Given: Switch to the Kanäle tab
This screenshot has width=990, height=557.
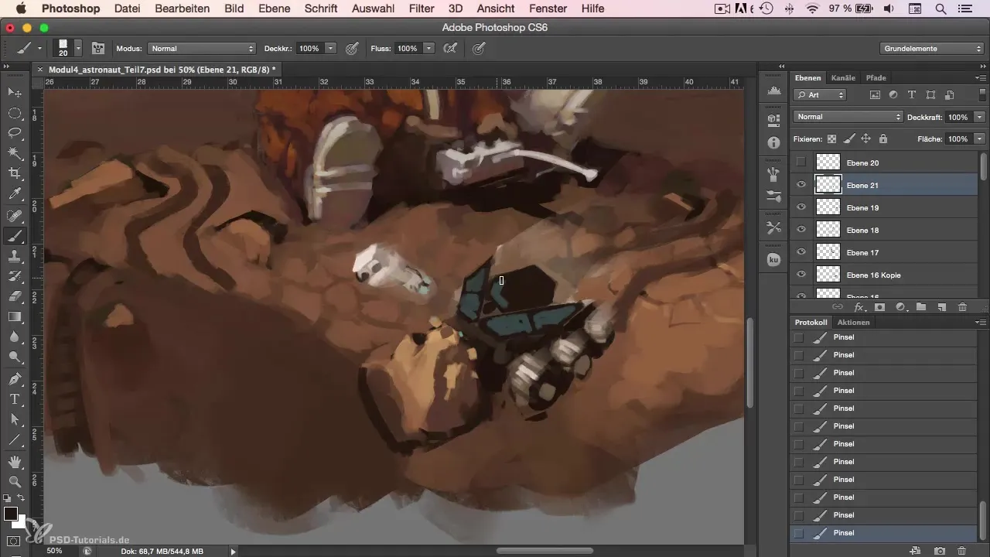Looking at the screenshot, I should (x=843, y=77).
